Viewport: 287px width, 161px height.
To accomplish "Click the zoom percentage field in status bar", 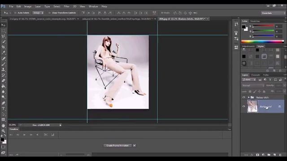I will pos(13,125).
